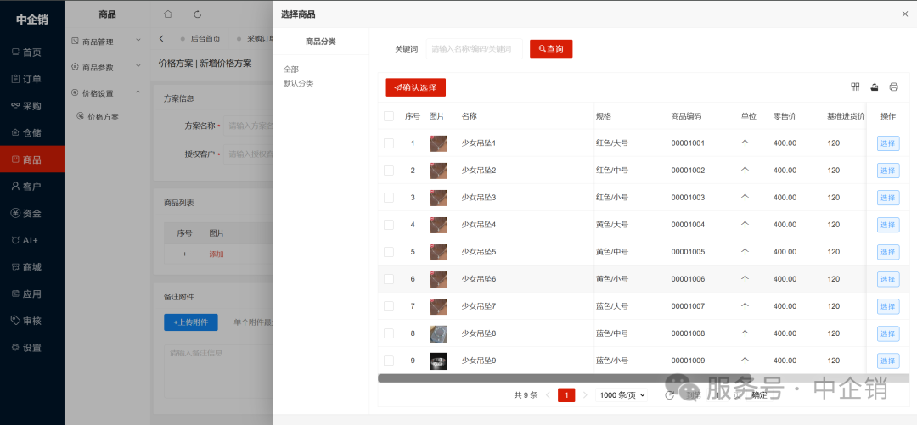Open 设置 in the left sidebar
The image size is (917, 425).
point(31,347)
